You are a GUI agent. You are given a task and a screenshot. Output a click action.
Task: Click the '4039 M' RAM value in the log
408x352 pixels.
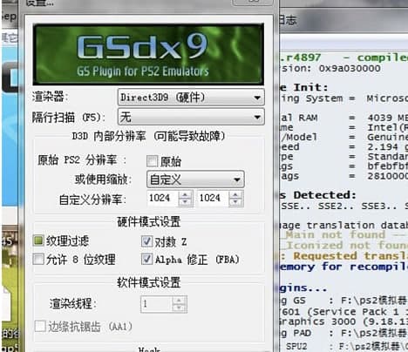pyautogui.click(x=387, y=118)
